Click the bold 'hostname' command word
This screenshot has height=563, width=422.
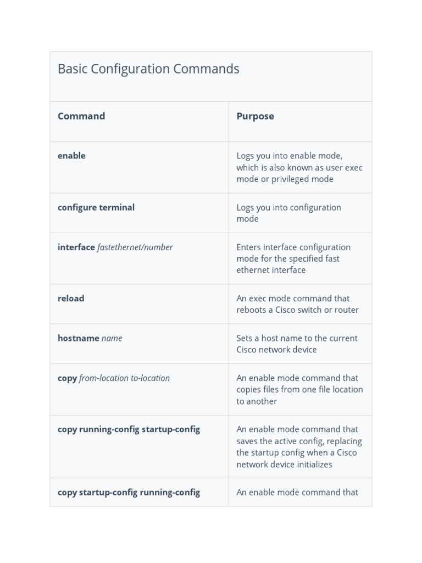point(79,338)
